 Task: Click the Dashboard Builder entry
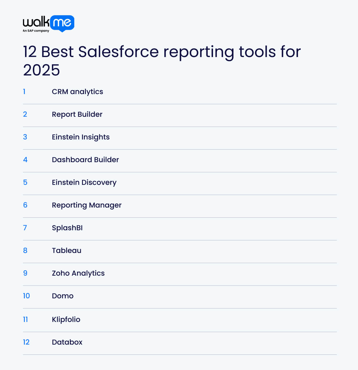(85, 160)
